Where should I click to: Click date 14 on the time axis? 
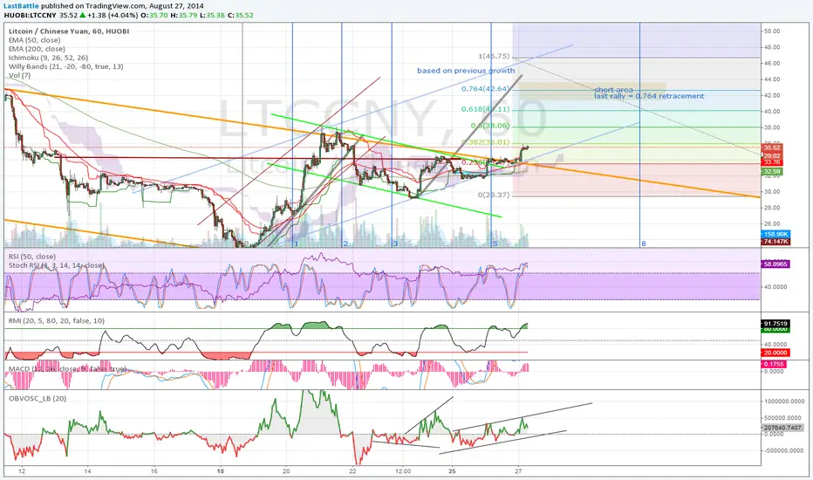click(x=87, y=471)
